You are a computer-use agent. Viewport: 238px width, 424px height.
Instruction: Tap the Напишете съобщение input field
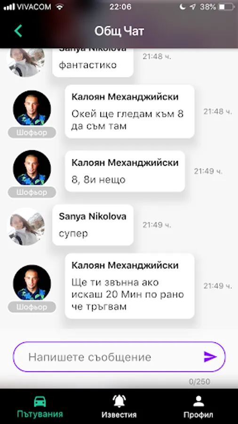[x=119, y=357]
